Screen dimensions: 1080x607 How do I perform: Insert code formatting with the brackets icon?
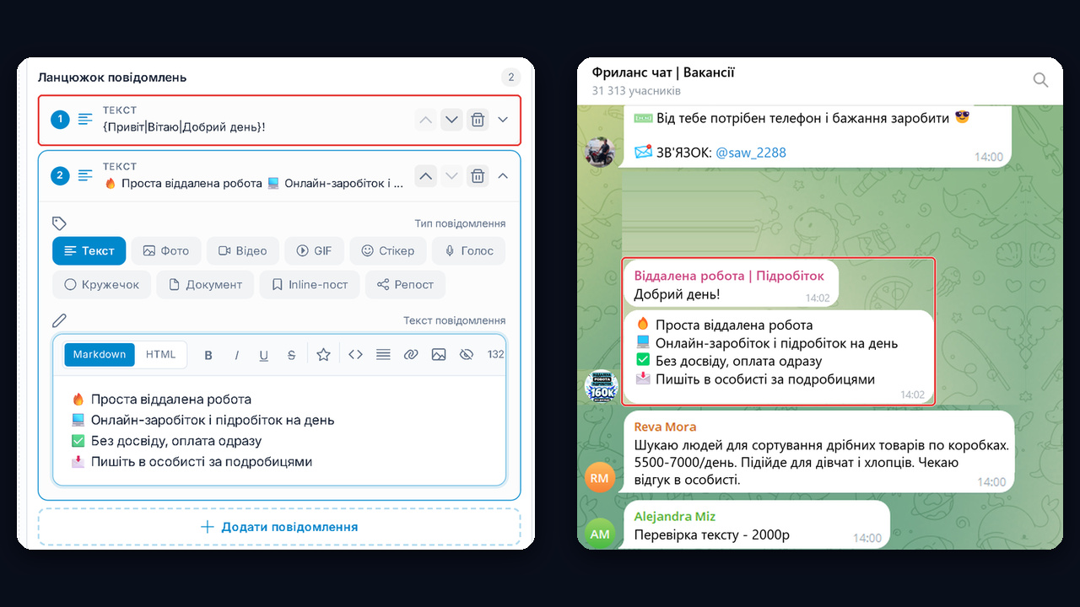[x=355, y=355]
